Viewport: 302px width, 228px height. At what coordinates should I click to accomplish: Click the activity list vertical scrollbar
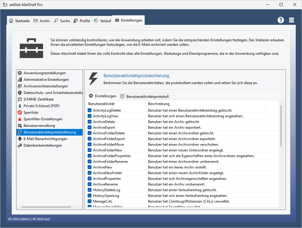281,126
